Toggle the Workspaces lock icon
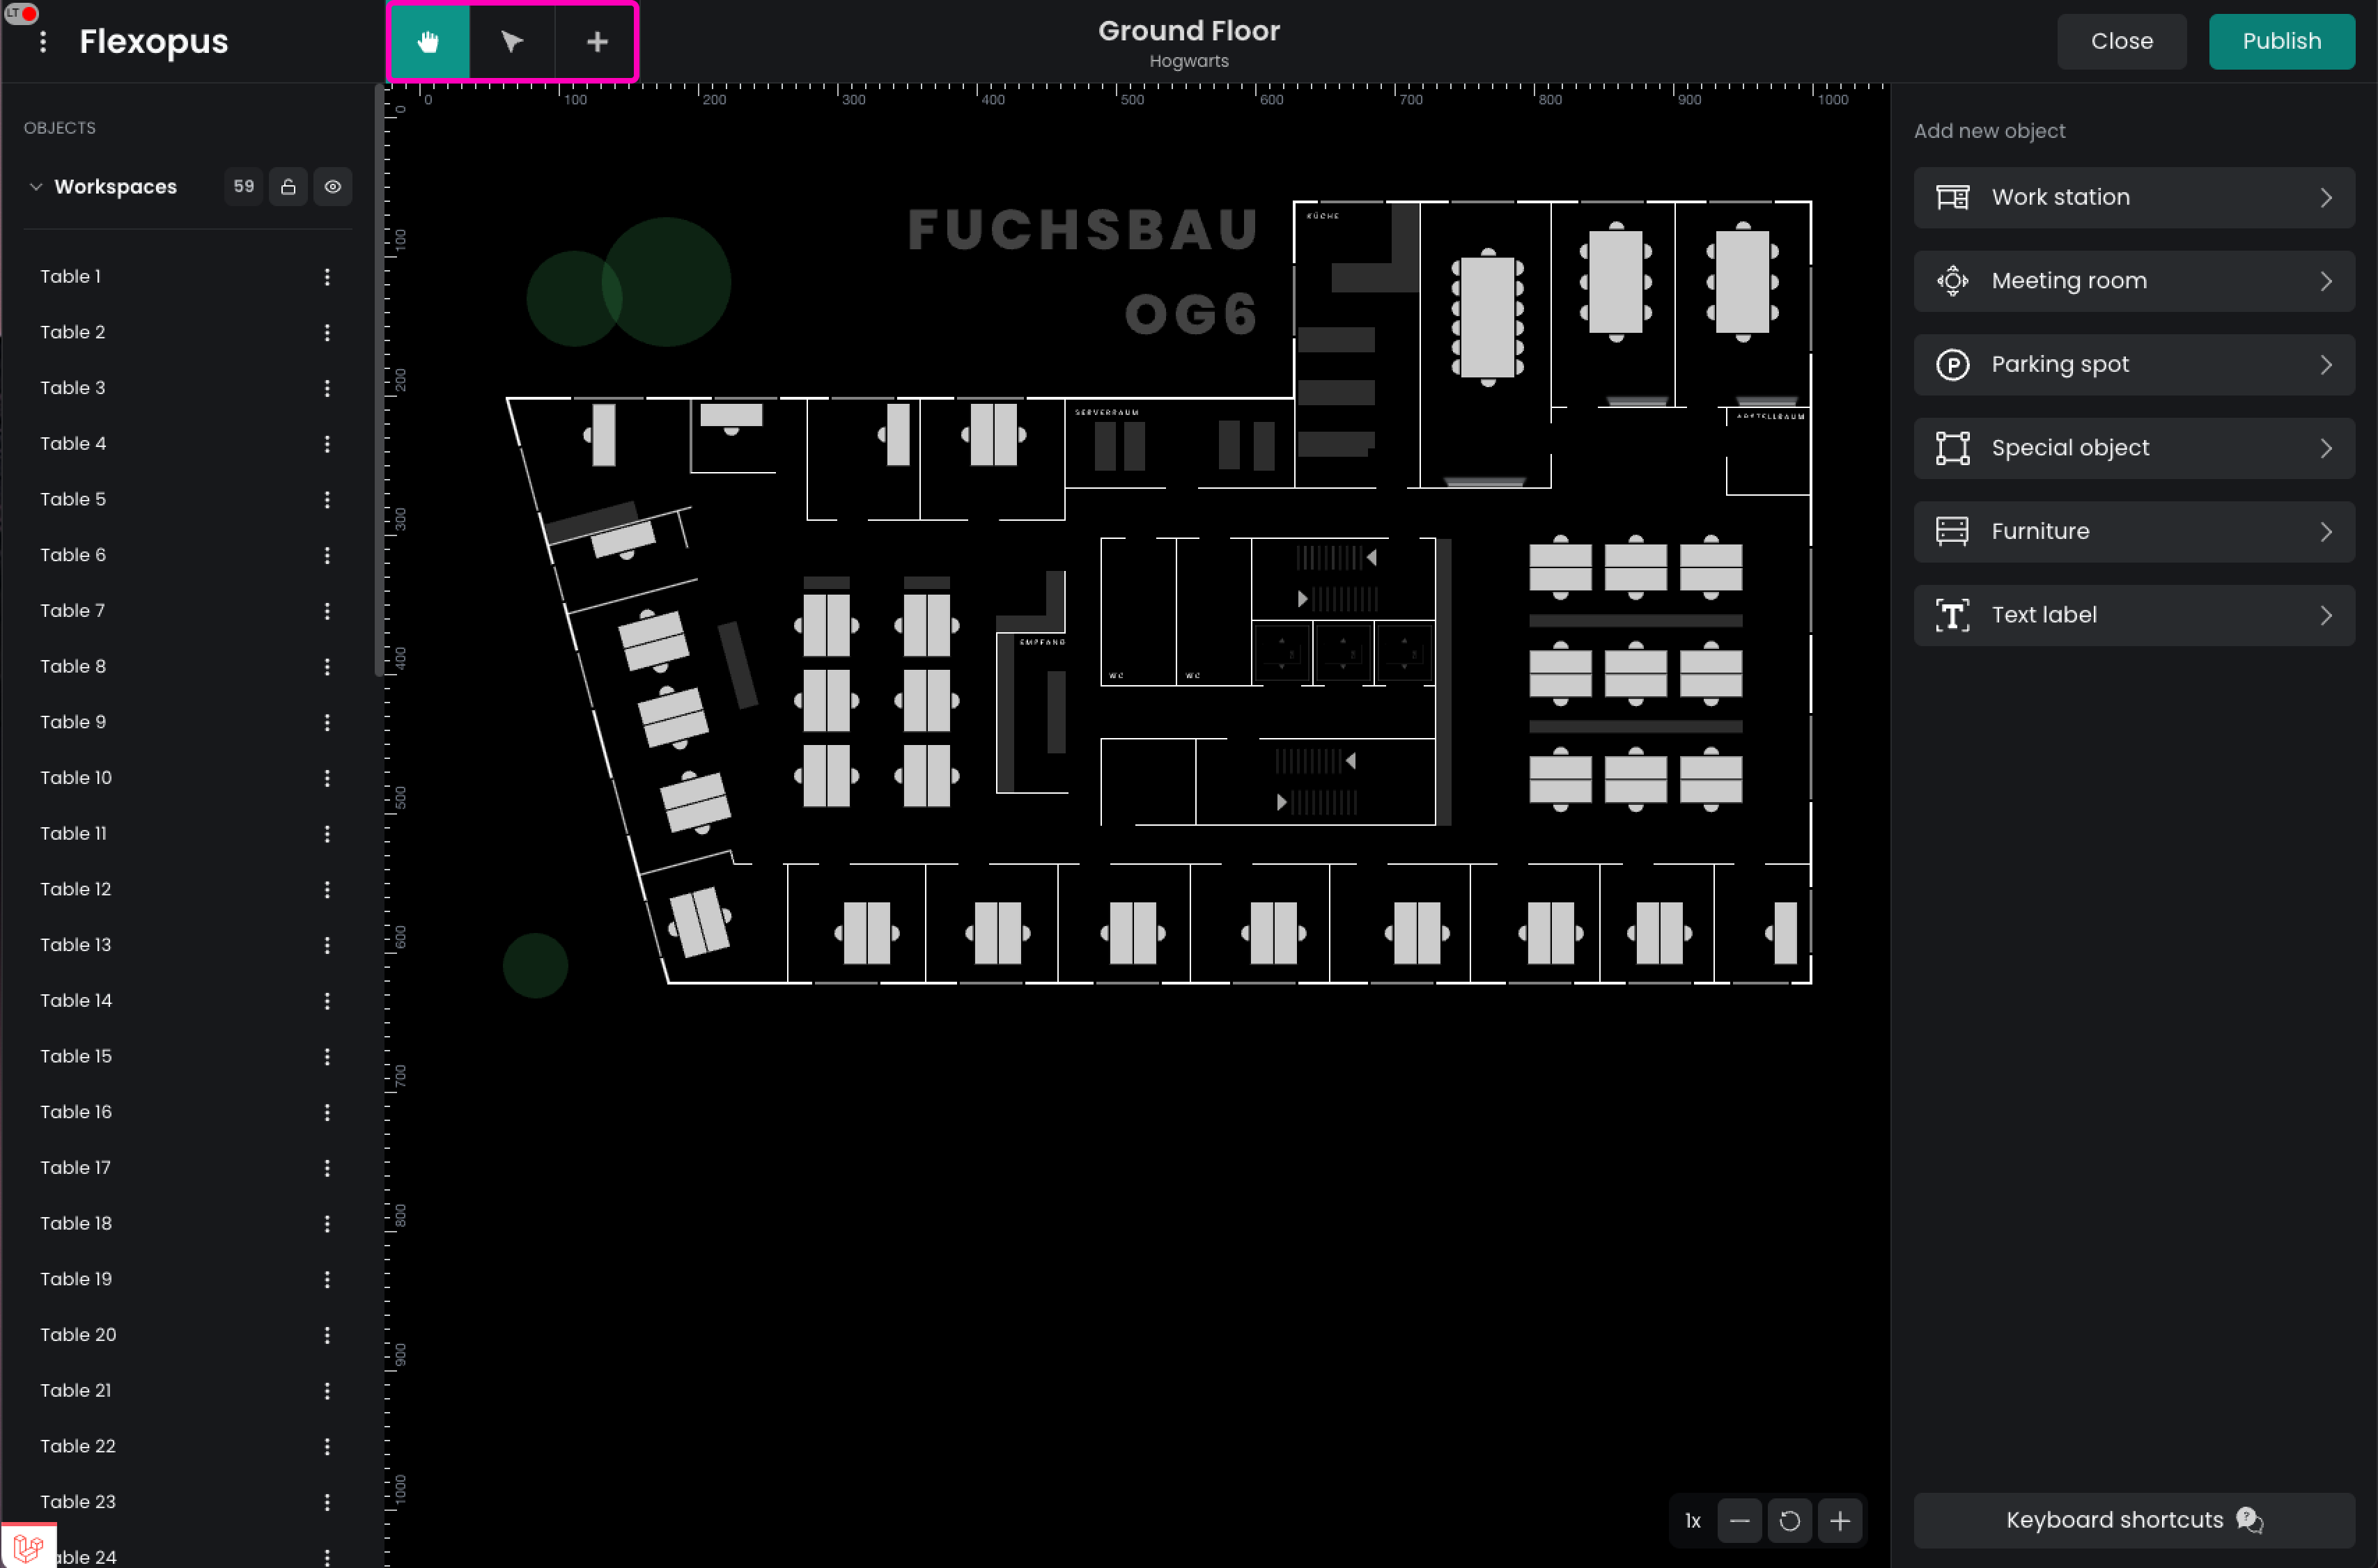Image resolution: width=2378 pixels, height=1568 pixels. point(288,187)
